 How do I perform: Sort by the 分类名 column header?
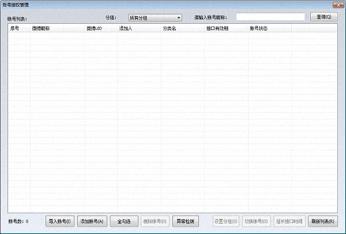(183, 28)
